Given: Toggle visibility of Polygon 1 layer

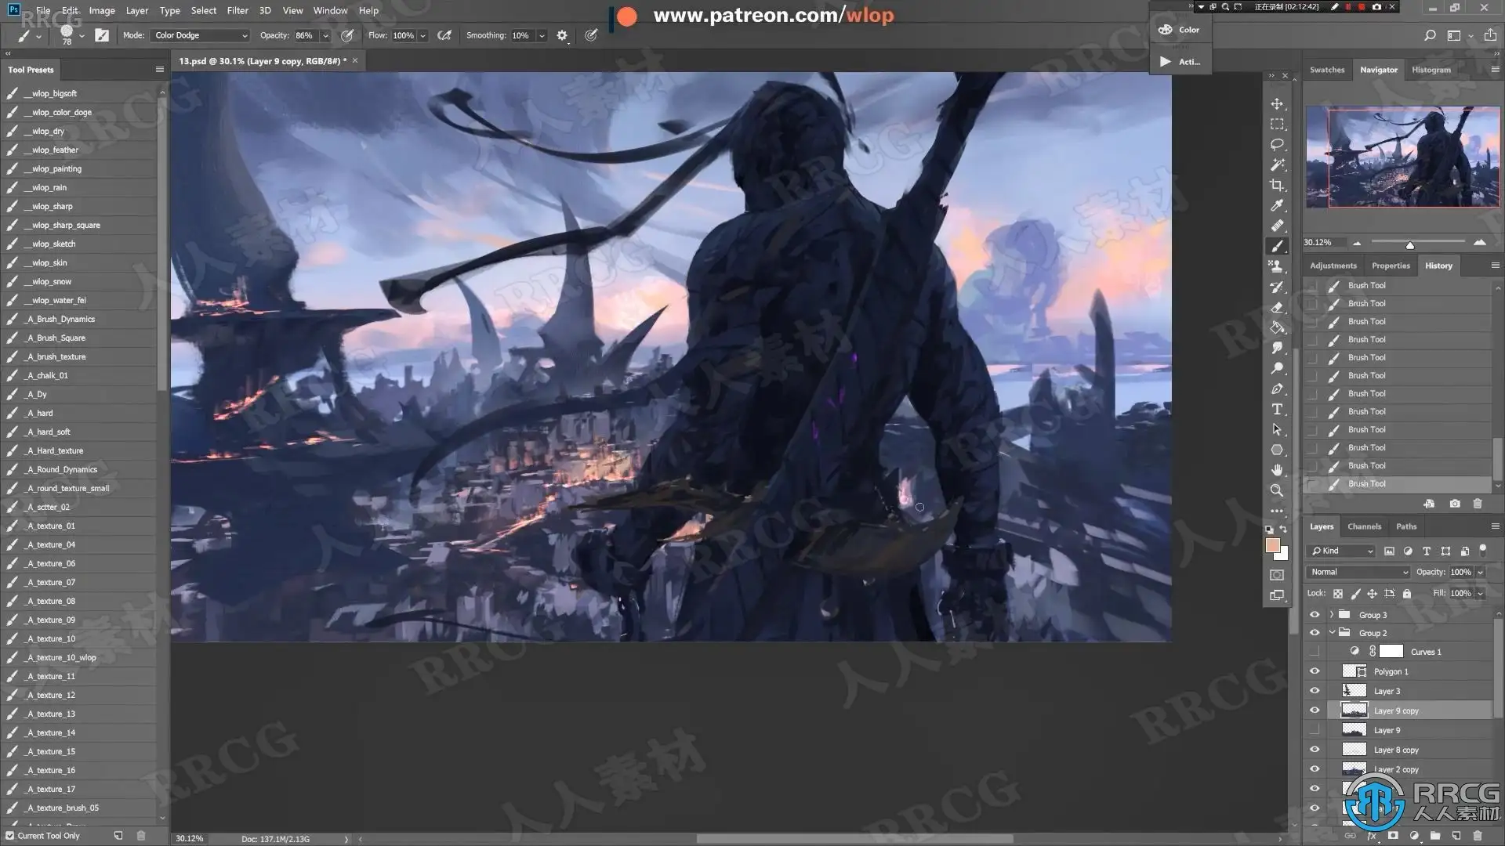Looking at the screenshot, I should [x=1315, y=671].
